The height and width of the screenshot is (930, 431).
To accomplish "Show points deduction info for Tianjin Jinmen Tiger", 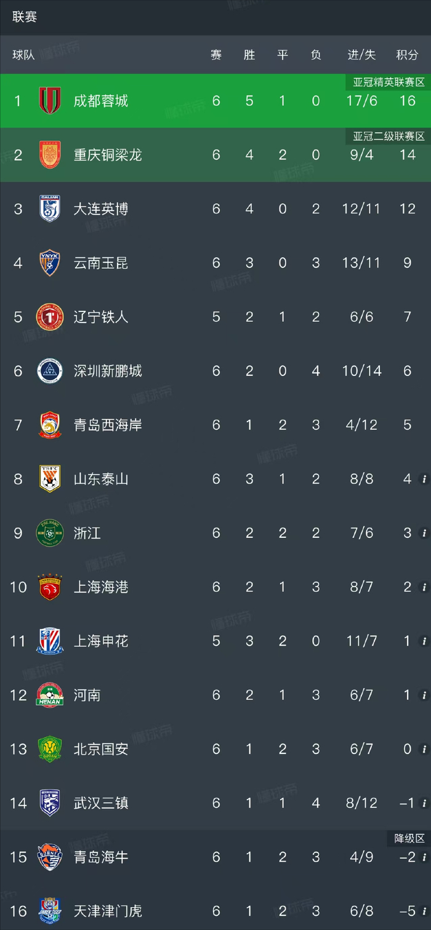I will 423,911.
